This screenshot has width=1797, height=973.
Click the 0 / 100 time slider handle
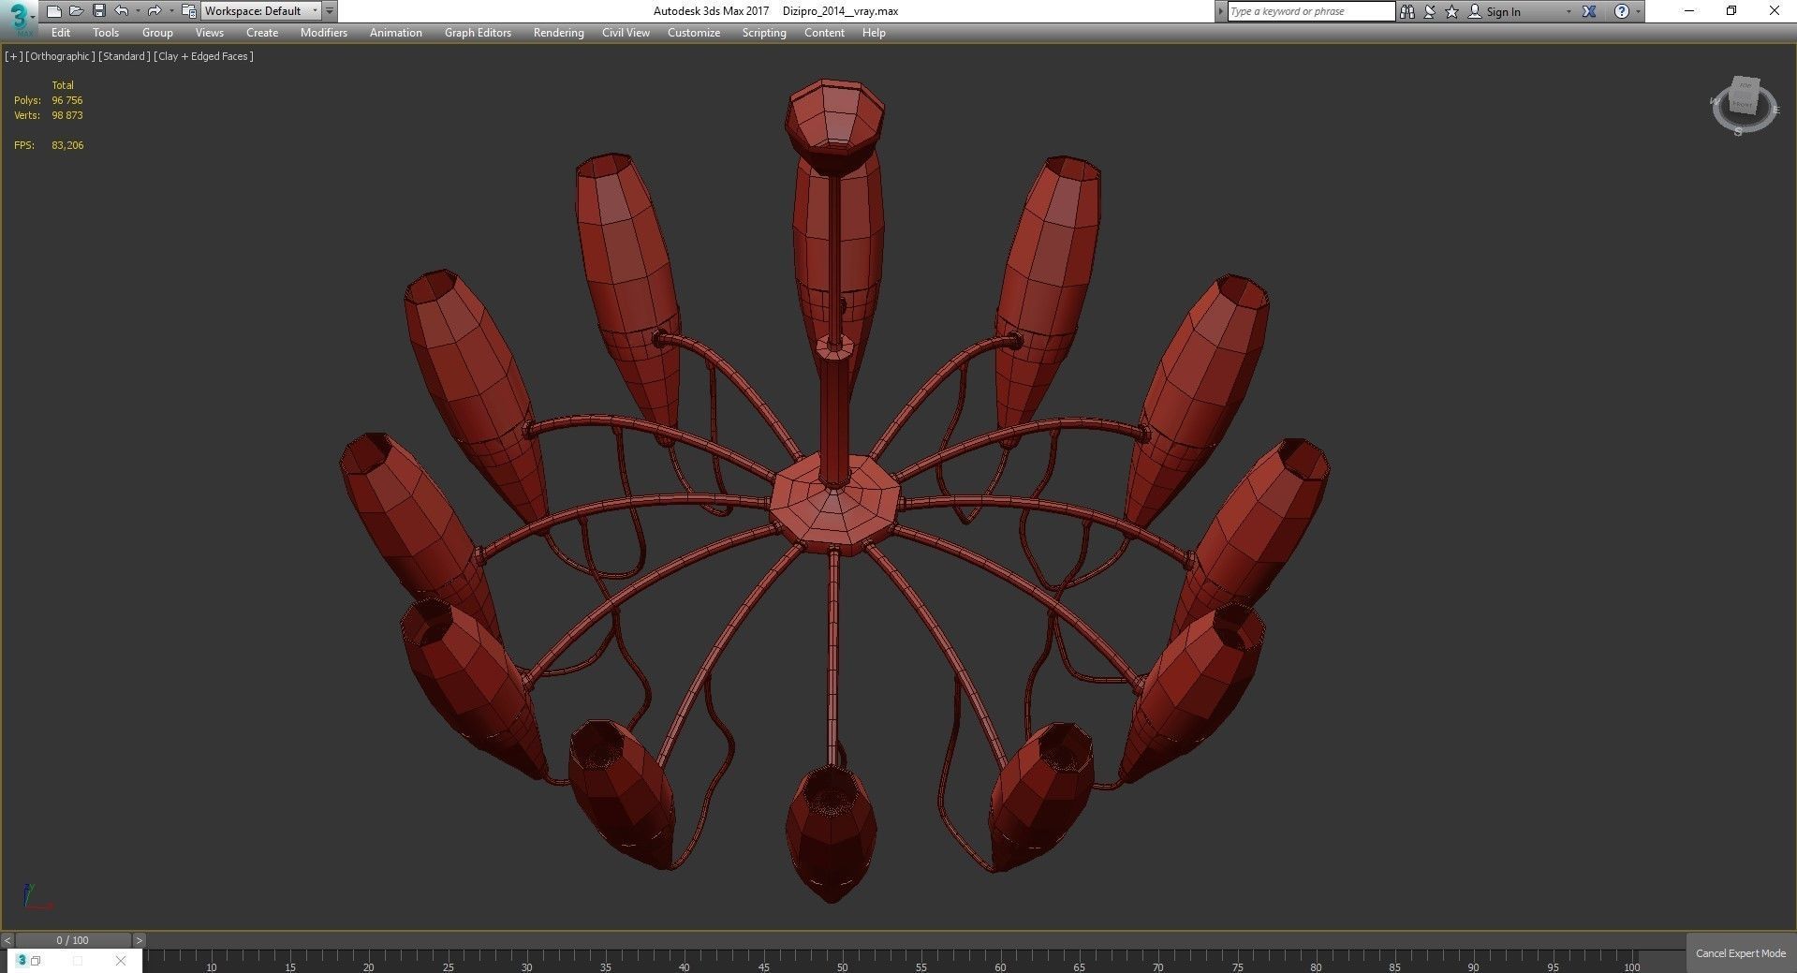[73, 940]
